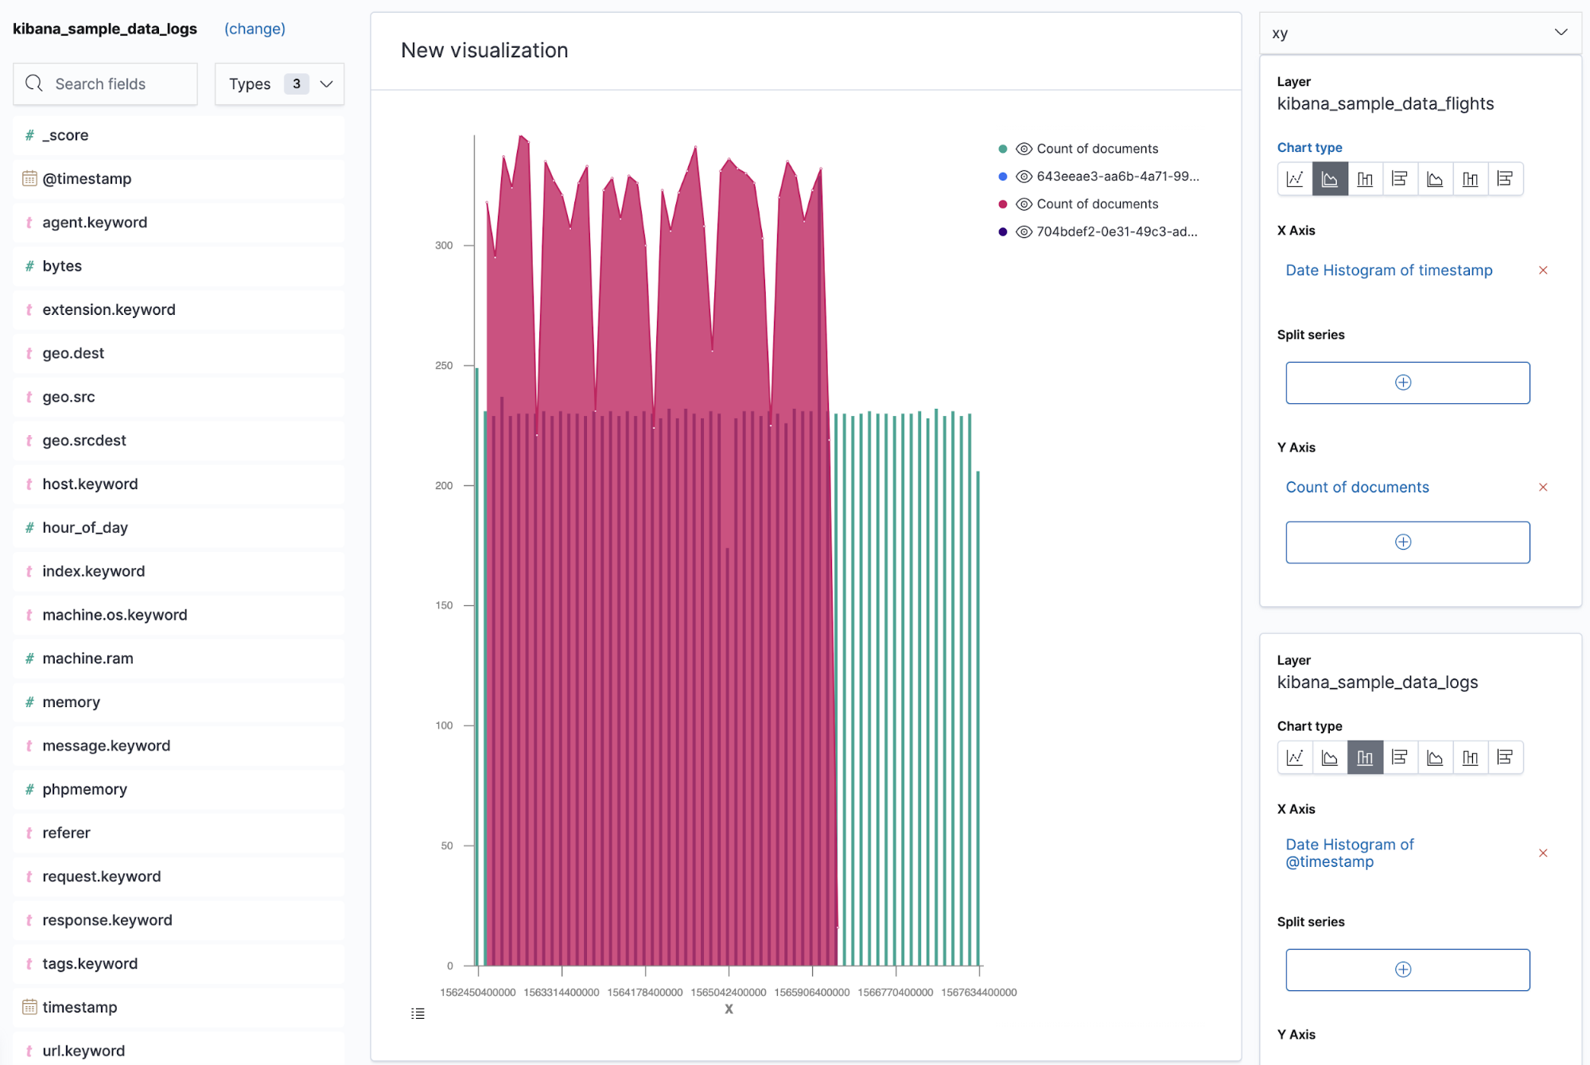Select the phpmemory field
Viewport: 1590px width, 1065px height.
(179, 789)
